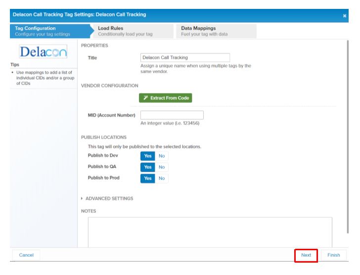
Task: Set Publish to Prod to No
Action: click(x=162, y=179)
